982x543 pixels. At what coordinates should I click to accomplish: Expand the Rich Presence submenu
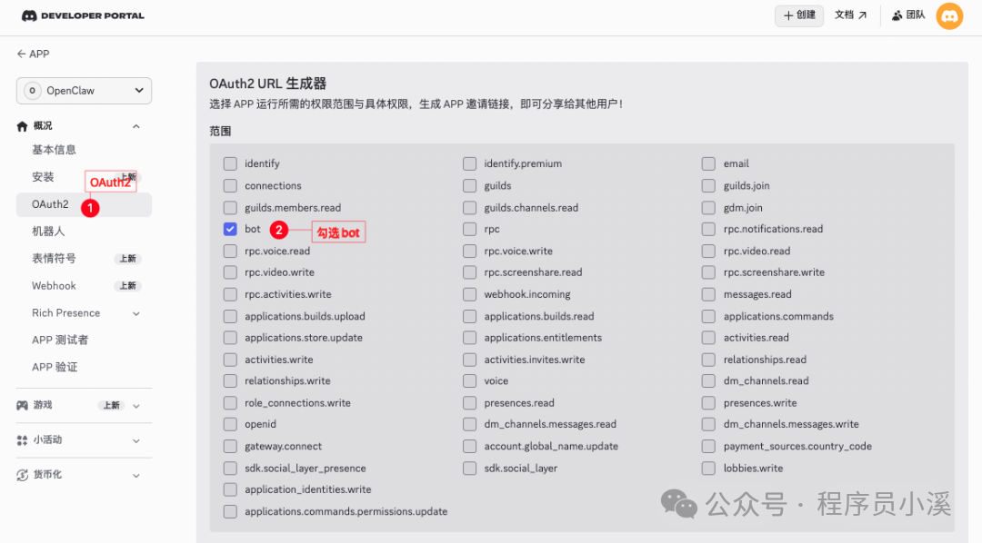(135, 313)
